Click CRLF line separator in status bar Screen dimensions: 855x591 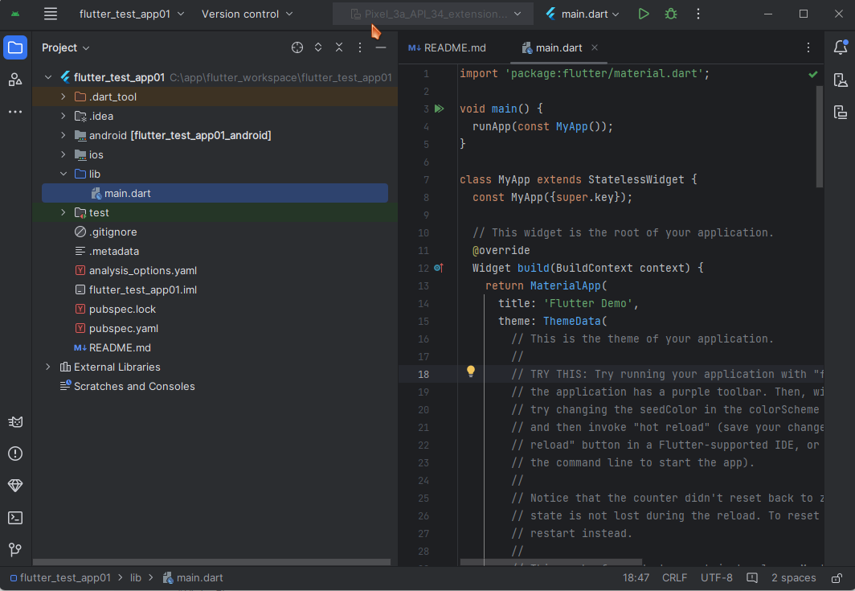674,577
